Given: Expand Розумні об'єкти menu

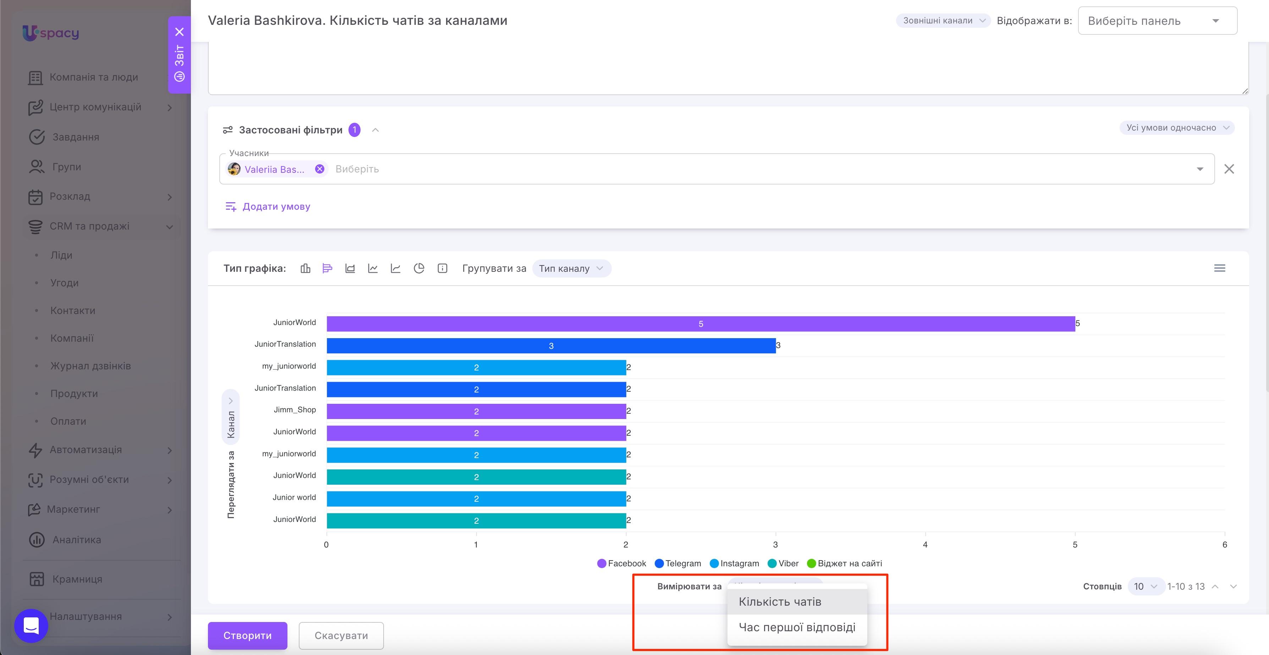Looking at the screenshot, I should pos(170,480).
